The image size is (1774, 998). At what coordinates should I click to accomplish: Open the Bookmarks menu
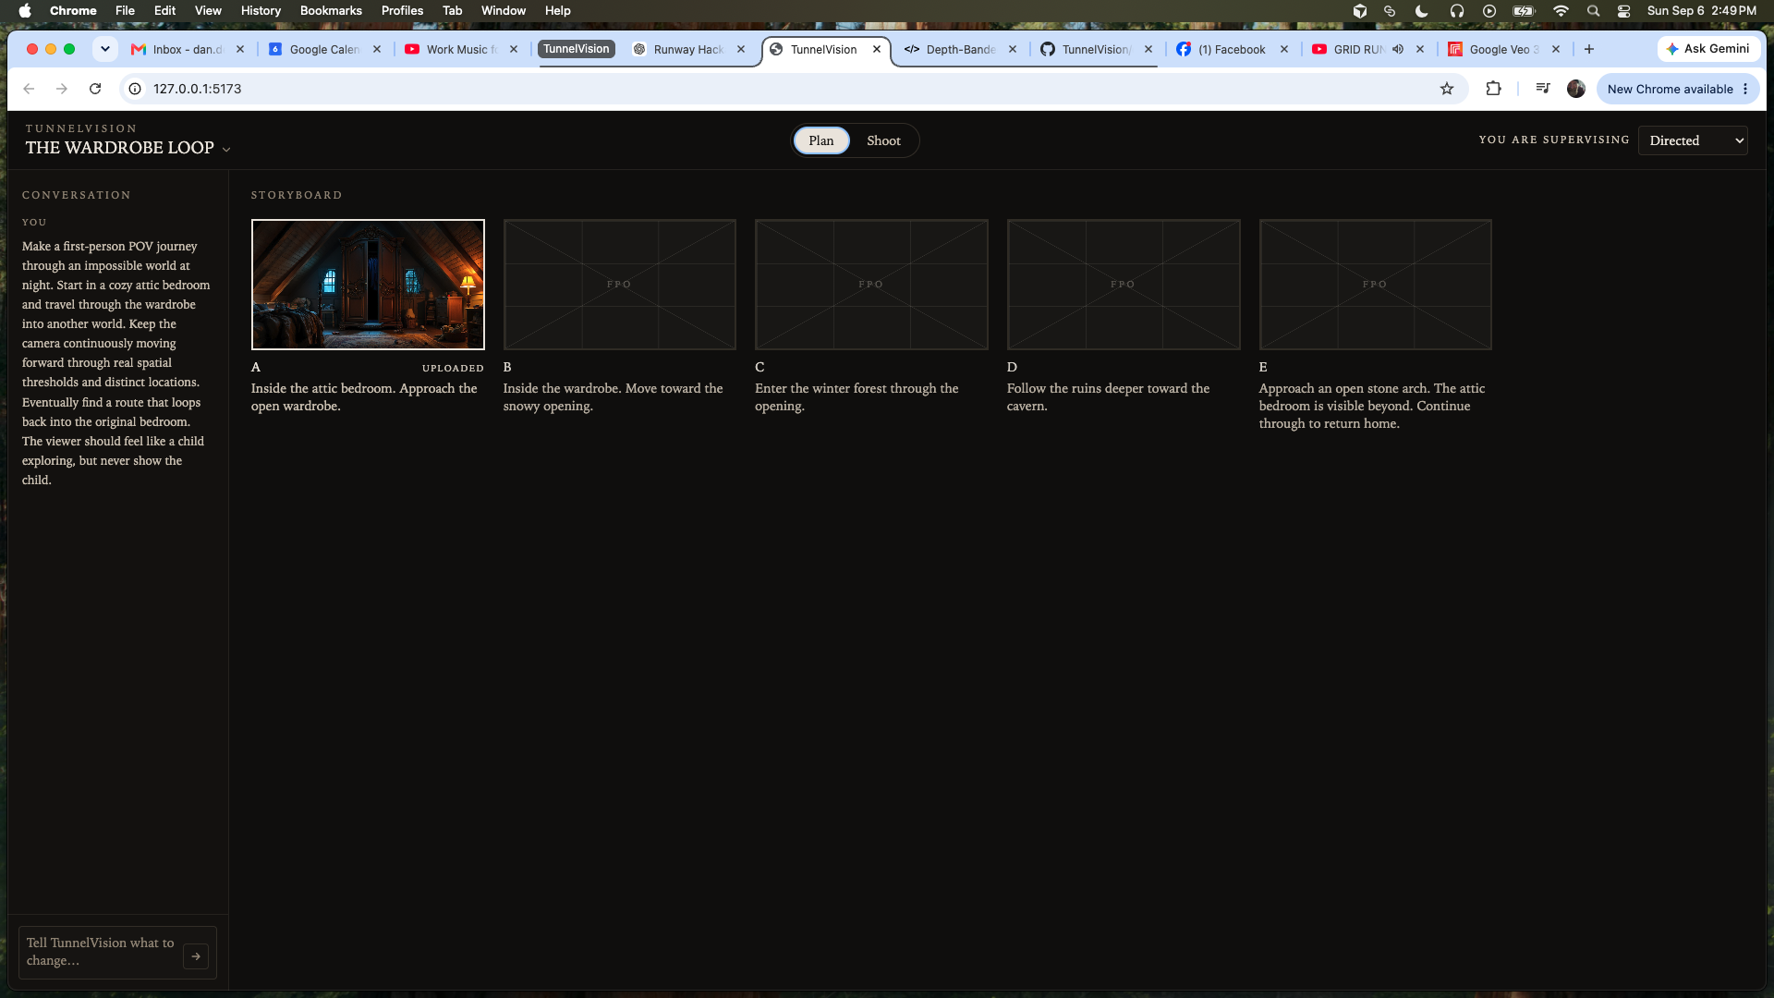click(331, 11)
